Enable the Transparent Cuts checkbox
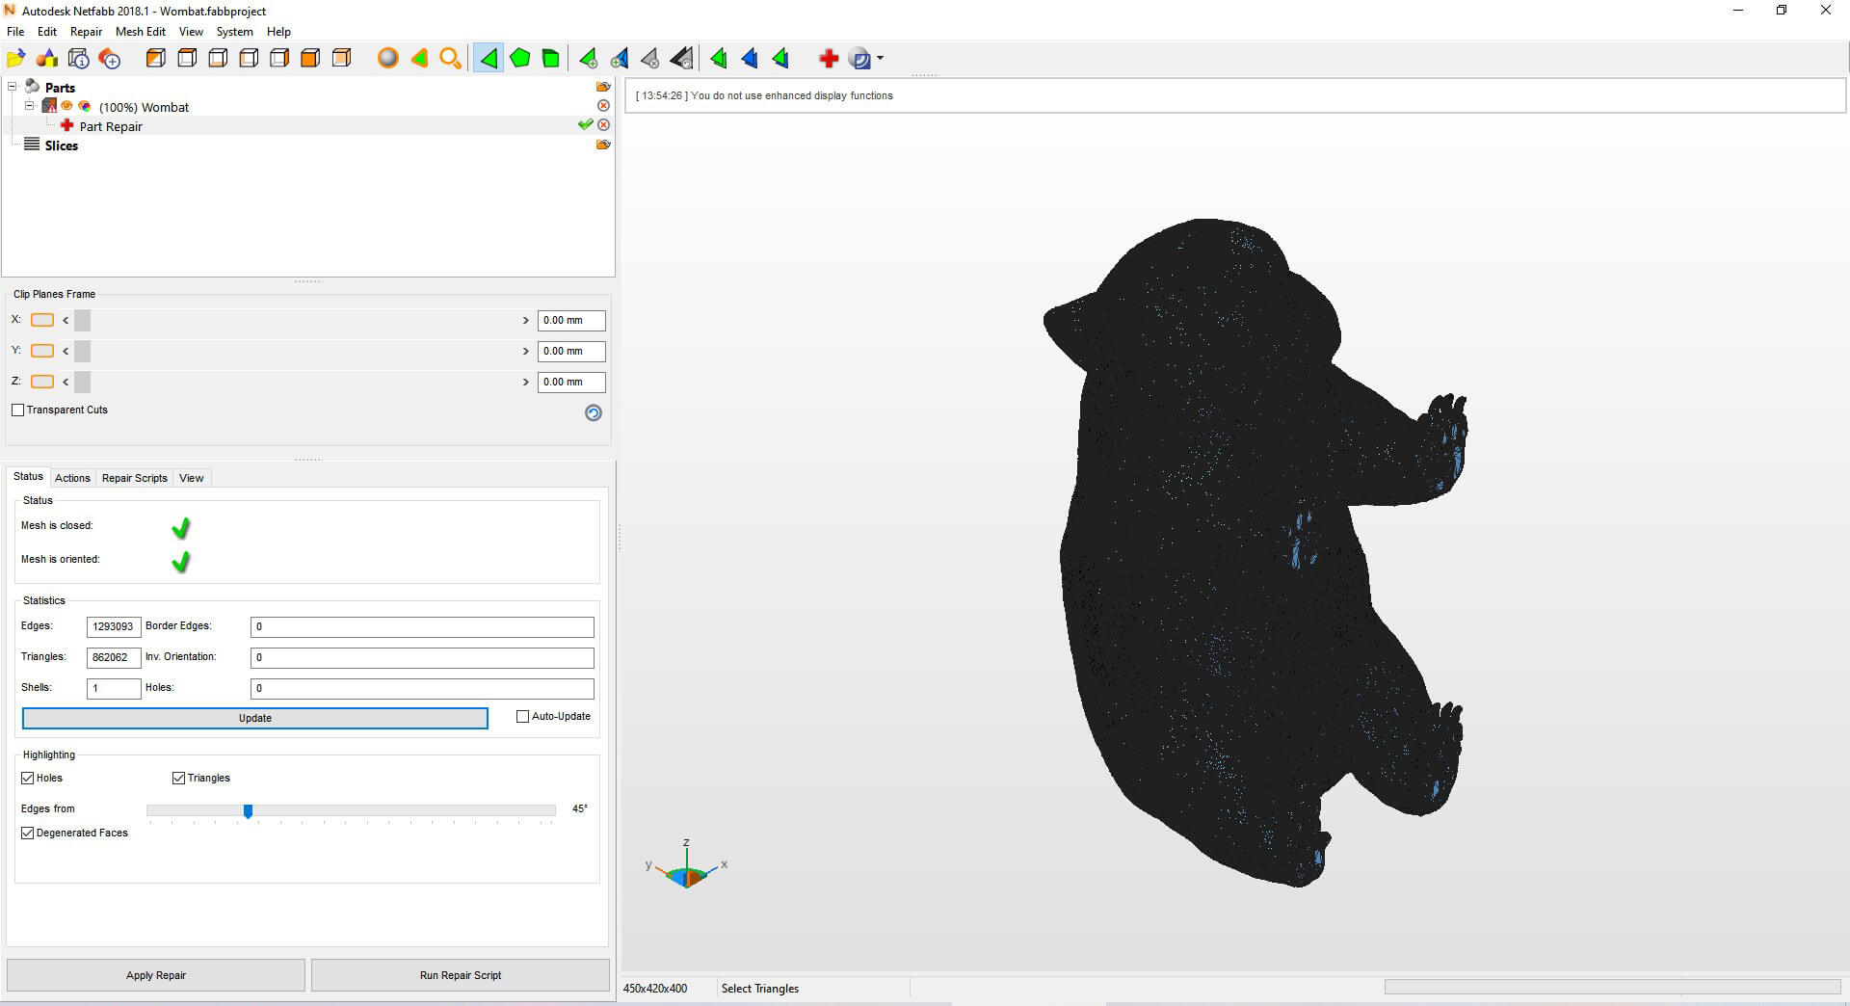Image resolution: width=1850 pixels, height=1006 pixels. click(x=18, y=410)
